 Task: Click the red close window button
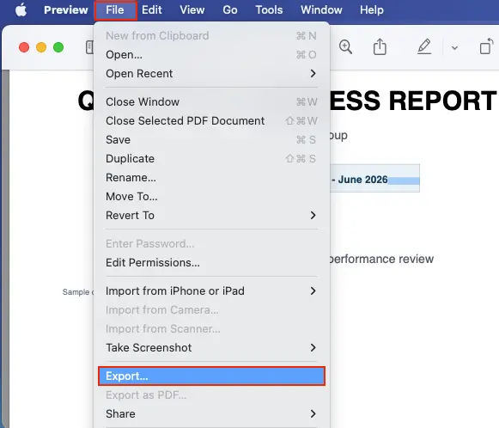(x=24, y=47)
